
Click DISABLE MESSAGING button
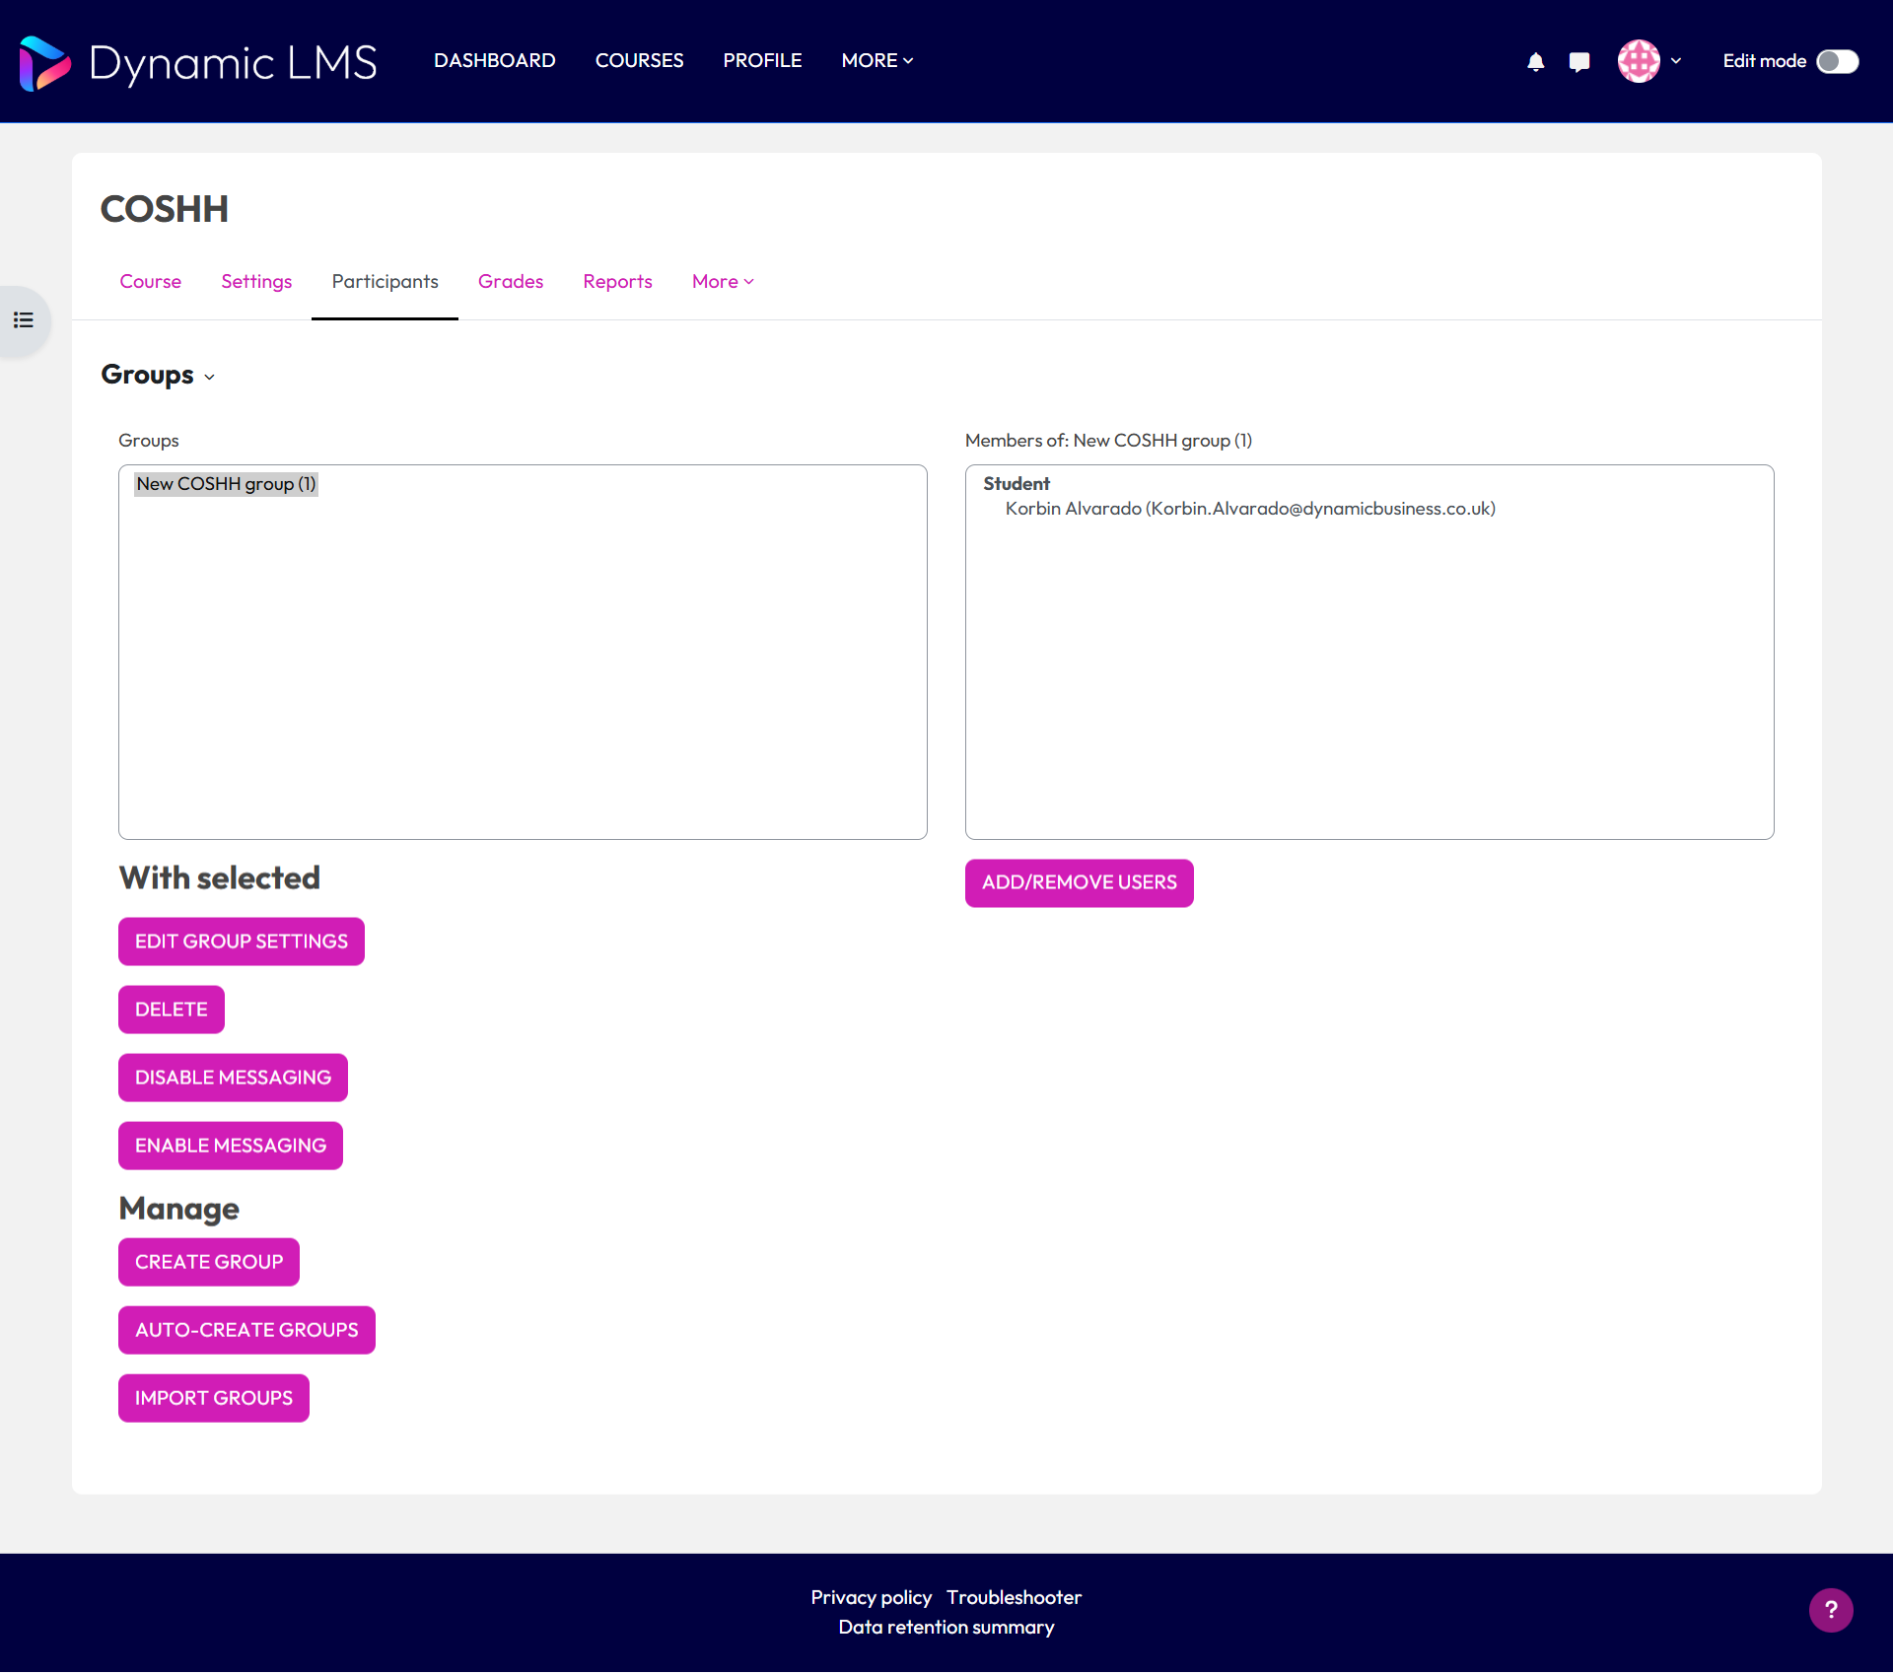pos(234,1079)
